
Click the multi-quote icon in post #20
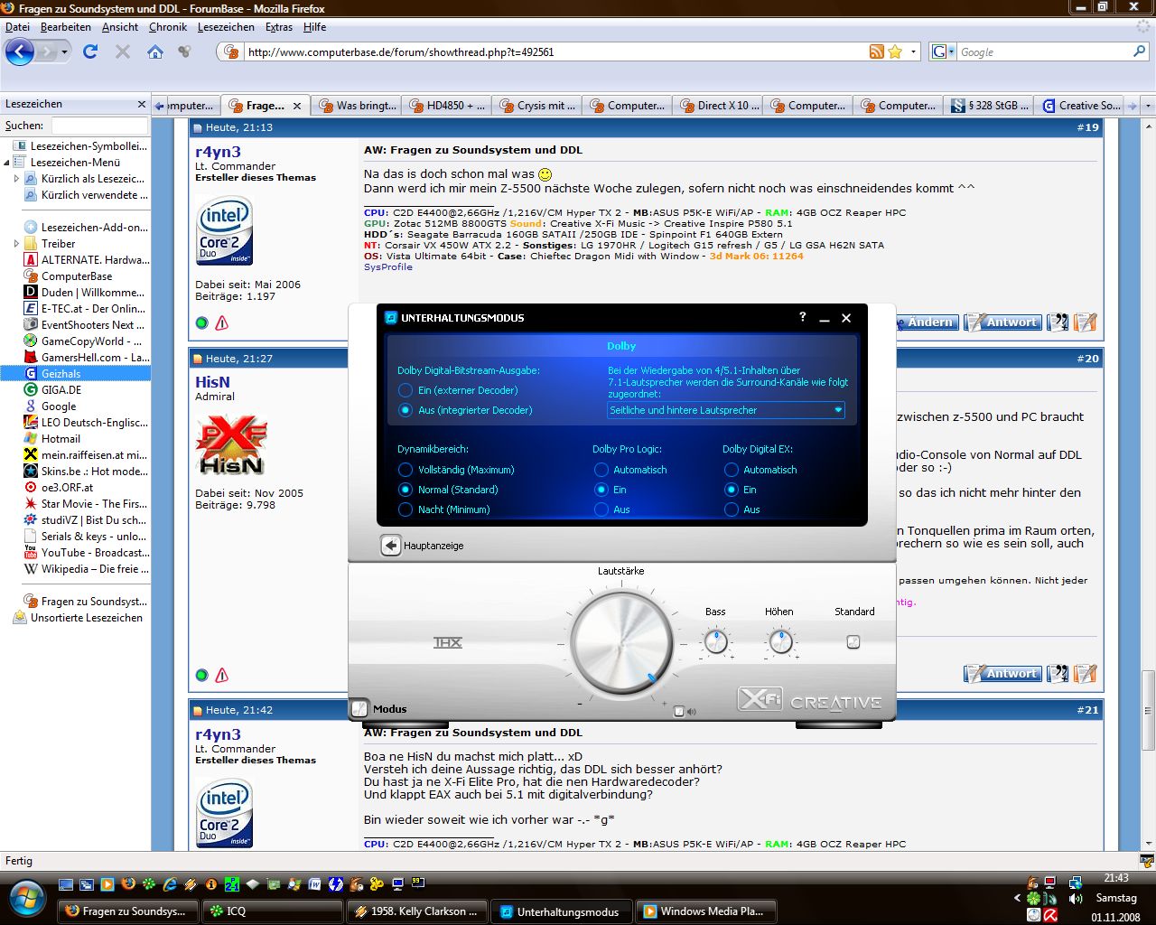[1058, 673]
